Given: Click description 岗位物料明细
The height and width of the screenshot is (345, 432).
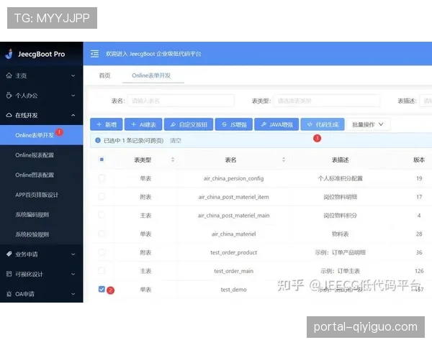Looking at the screenshot, I should pos(341,197).
